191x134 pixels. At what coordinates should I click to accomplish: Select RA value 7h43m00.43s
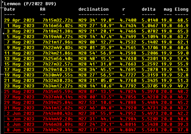(58, 113)
